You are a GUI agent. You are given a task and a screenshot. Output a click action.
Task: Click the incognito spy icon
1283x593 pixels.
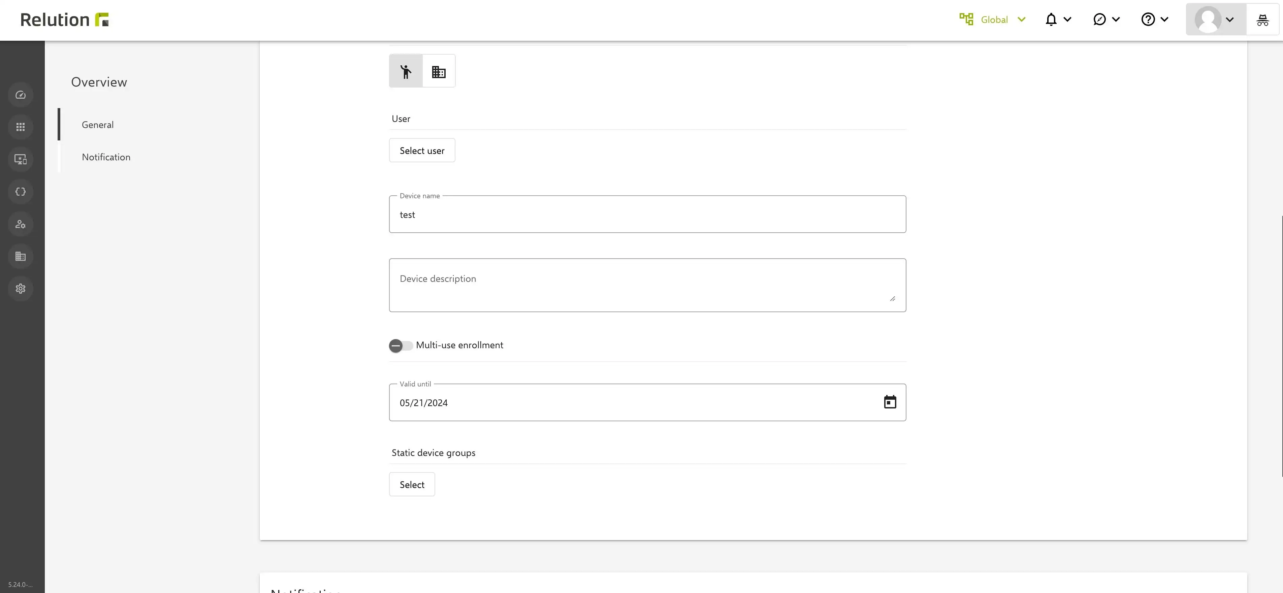[1262, 20]
